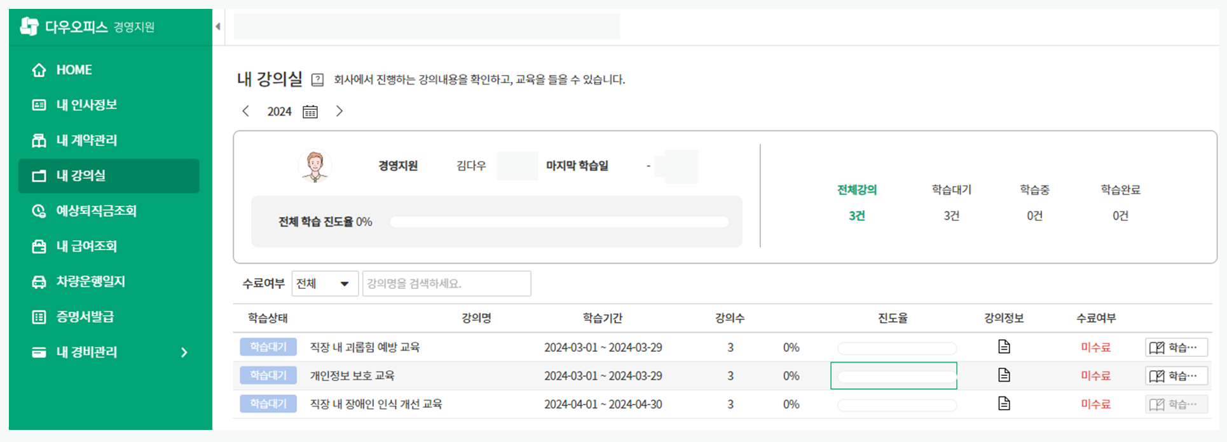Open lecture info document for 직장 내 괴롭힘 예방 교육
1227x442 pixels.
[1004, 347]
